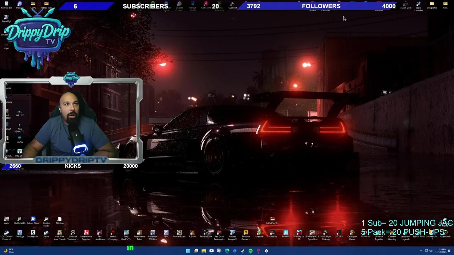Launch Battlefield 6 from the desktop
454x255 pixels.
point(20,221)
